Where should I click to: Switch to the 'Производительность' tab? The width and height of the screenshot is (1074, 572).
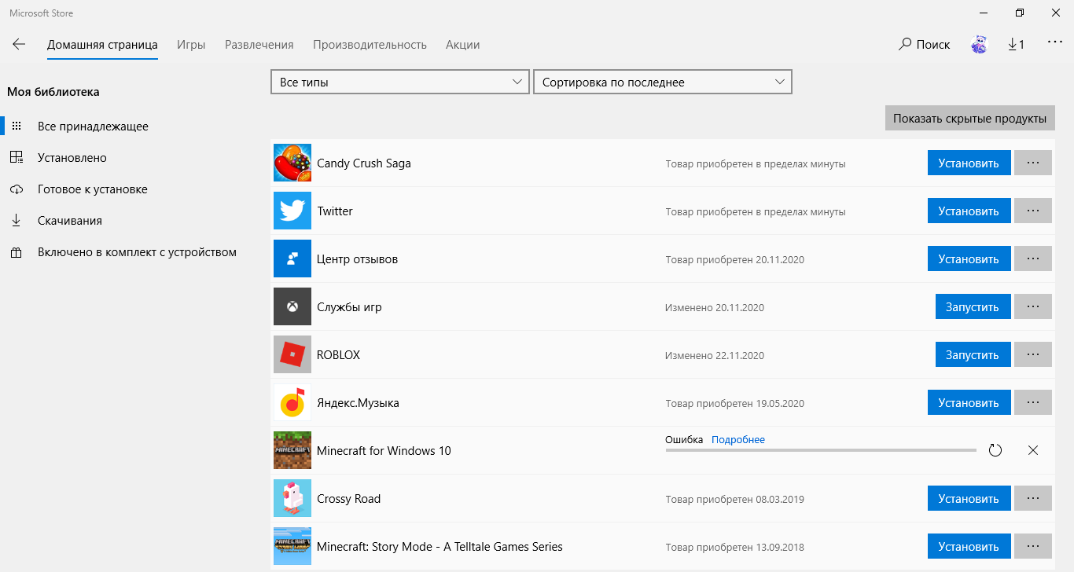click(370, 45)
